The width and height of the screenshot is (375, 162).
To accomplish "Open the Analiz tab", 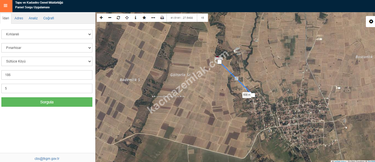I will click(x=33, y=18).
